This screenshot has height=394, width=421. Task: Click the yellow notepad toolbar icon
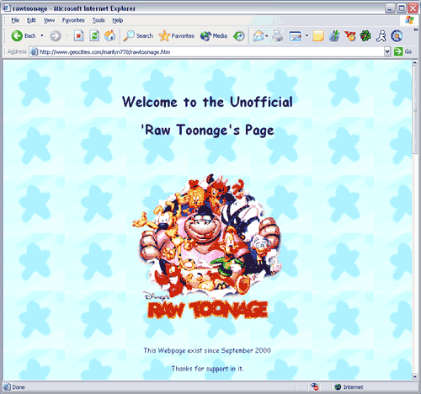pyautogui.click(x=318, y=36)
